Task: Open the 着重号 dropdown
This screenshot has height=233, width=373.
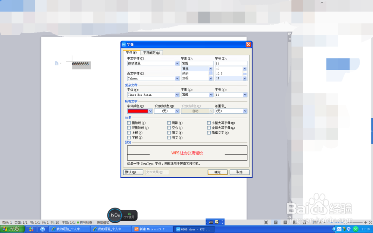Action: [x=231, y=111]
